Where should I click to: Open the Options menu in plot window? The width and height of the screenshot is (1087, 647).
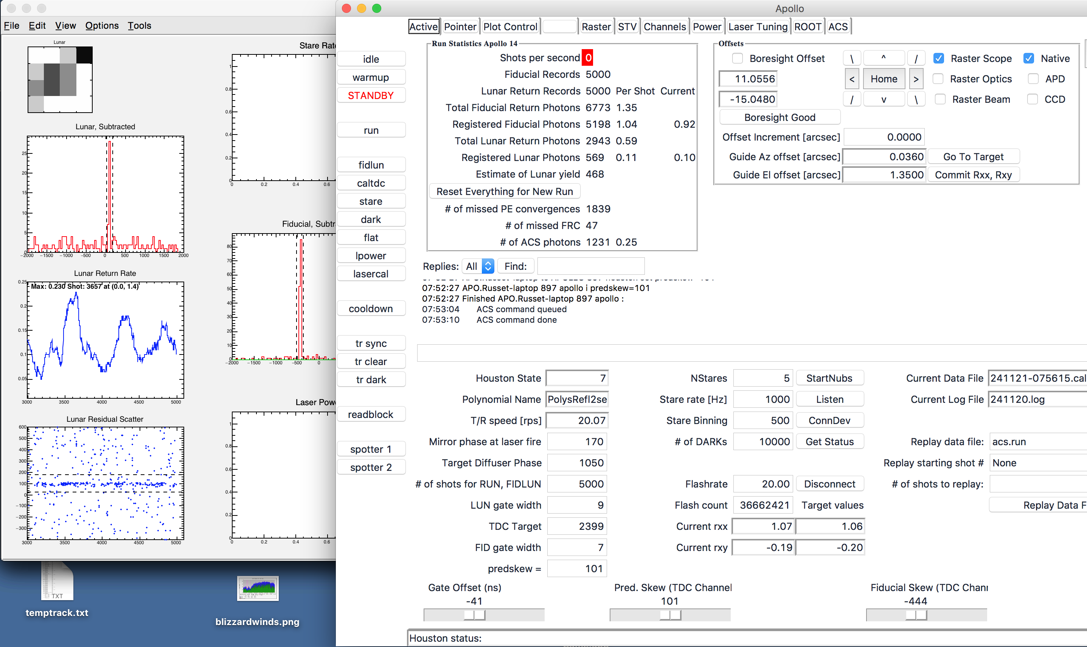pyautogui.click(x=102, y=26)
